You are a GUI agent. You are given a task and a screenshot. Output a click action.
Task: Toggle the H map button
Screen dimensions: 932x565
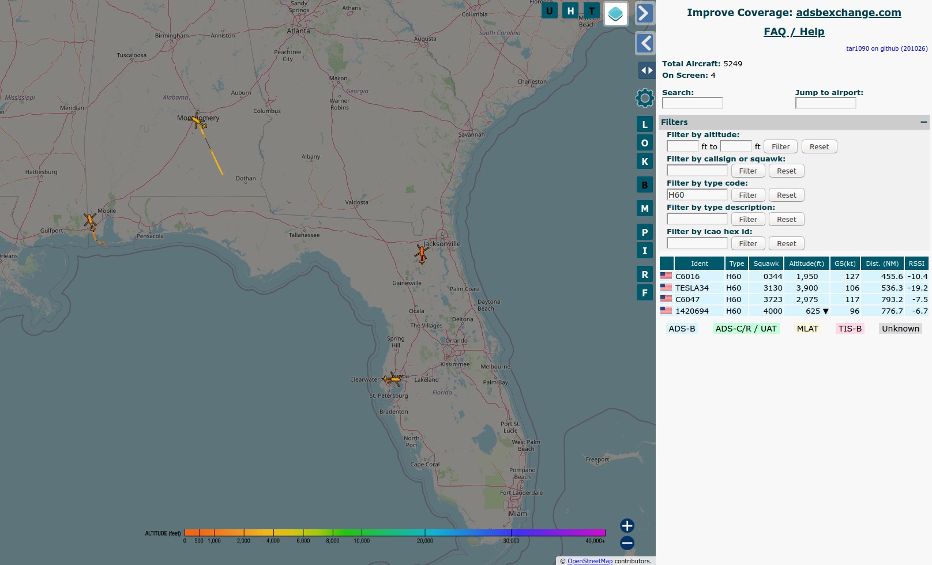tap(570, 10)
